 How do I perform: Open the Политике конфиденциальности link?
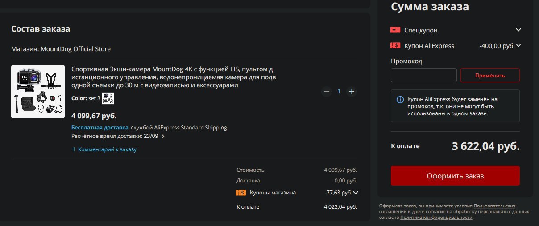tap(436, 217)
